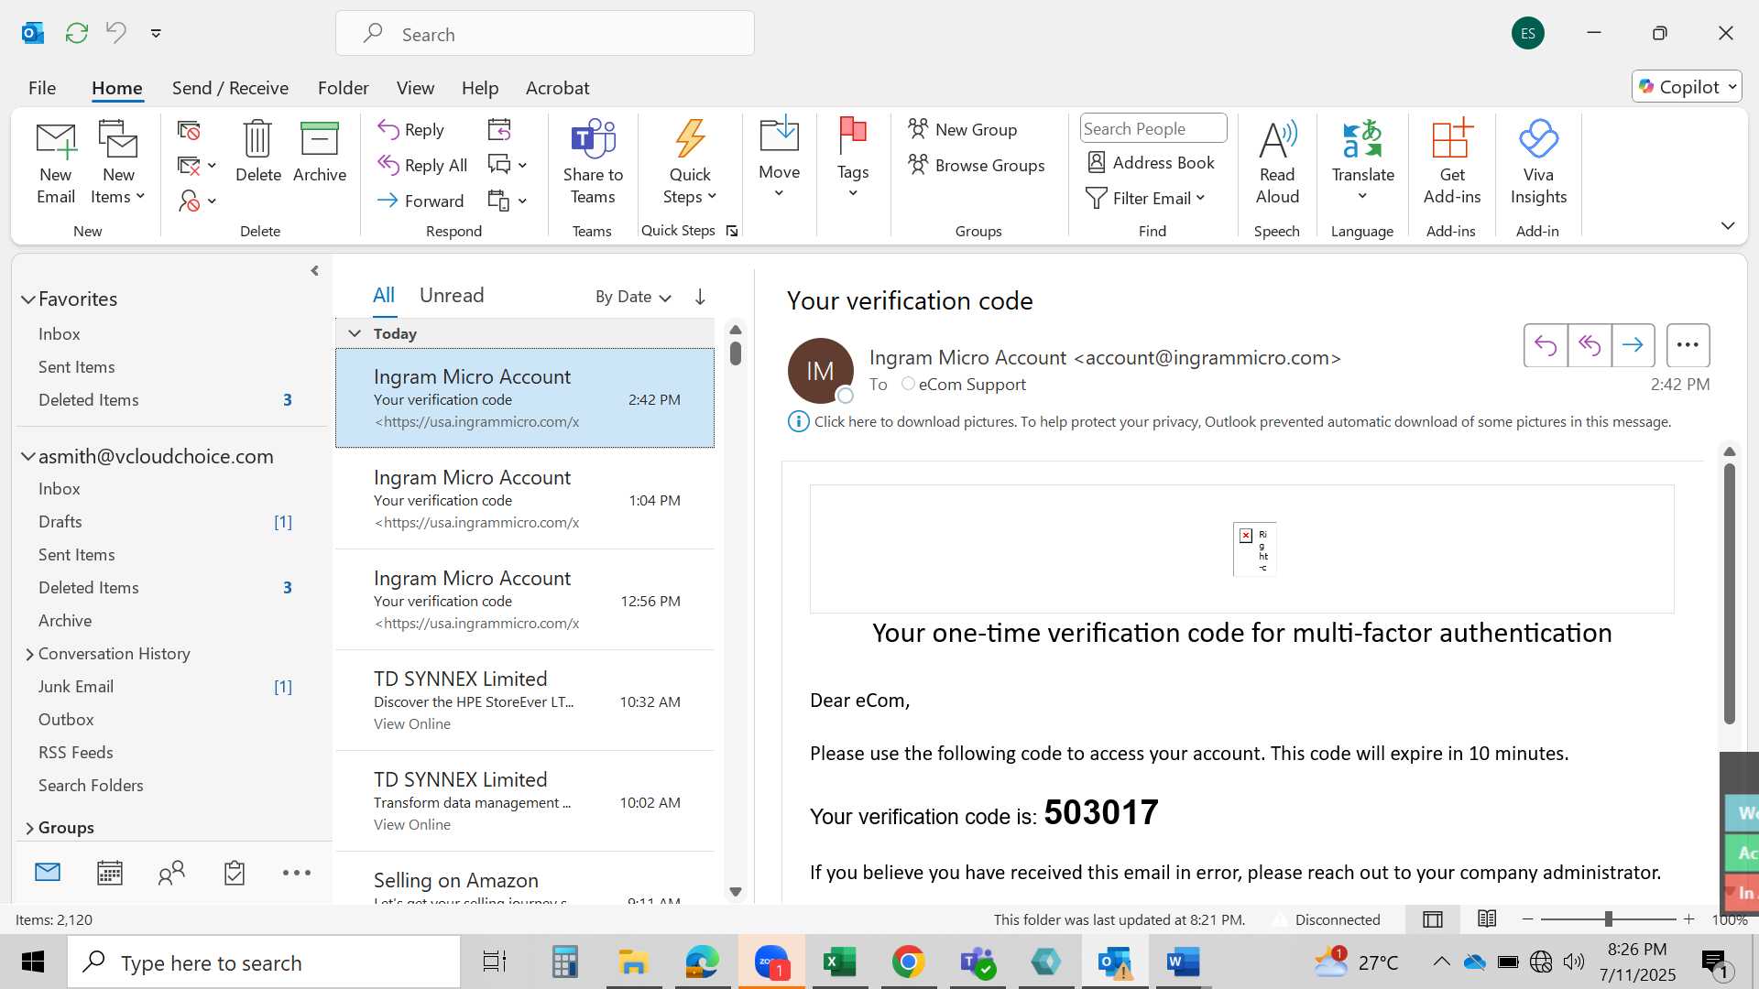This screenshot has height=989, width=1759.
Task: Forward the selected email
Action: click(421, 201)
